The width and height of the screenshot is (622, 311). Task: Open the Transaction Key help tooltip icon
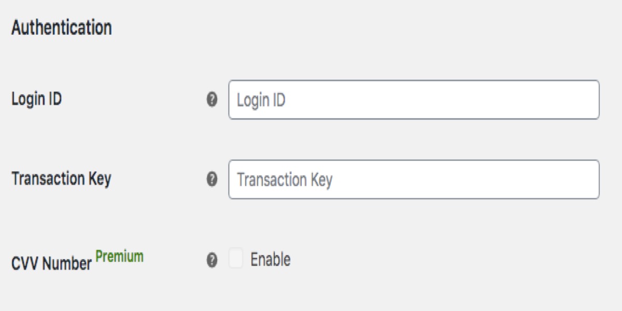[x=211, y=180]
